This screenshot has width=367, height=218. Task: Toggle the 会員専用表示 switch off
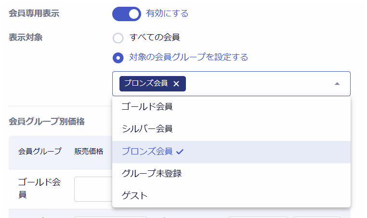pyautogui.click(x=126, y=14)
